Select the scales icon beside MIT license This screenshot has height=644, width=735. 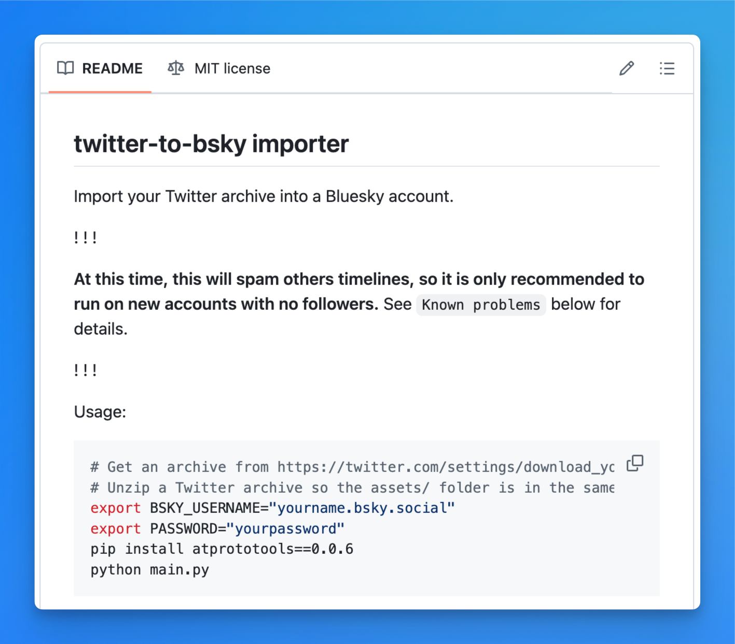point(176,68)
